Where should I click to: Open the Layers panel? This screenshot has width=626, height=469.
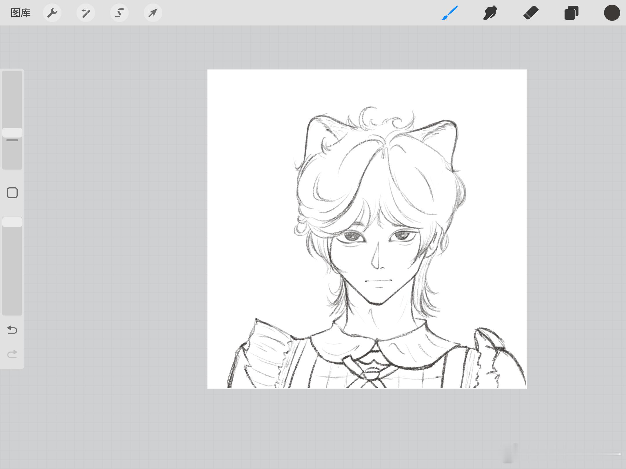pyautogui.click(x=572, y=13)
